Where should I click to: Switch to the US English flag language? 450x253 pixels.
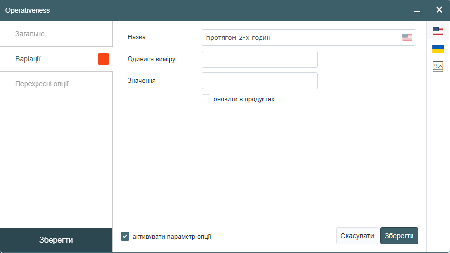click(438, 31)
